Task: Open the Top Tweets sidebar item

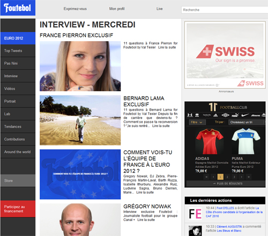Action: (x=18, y=51)
